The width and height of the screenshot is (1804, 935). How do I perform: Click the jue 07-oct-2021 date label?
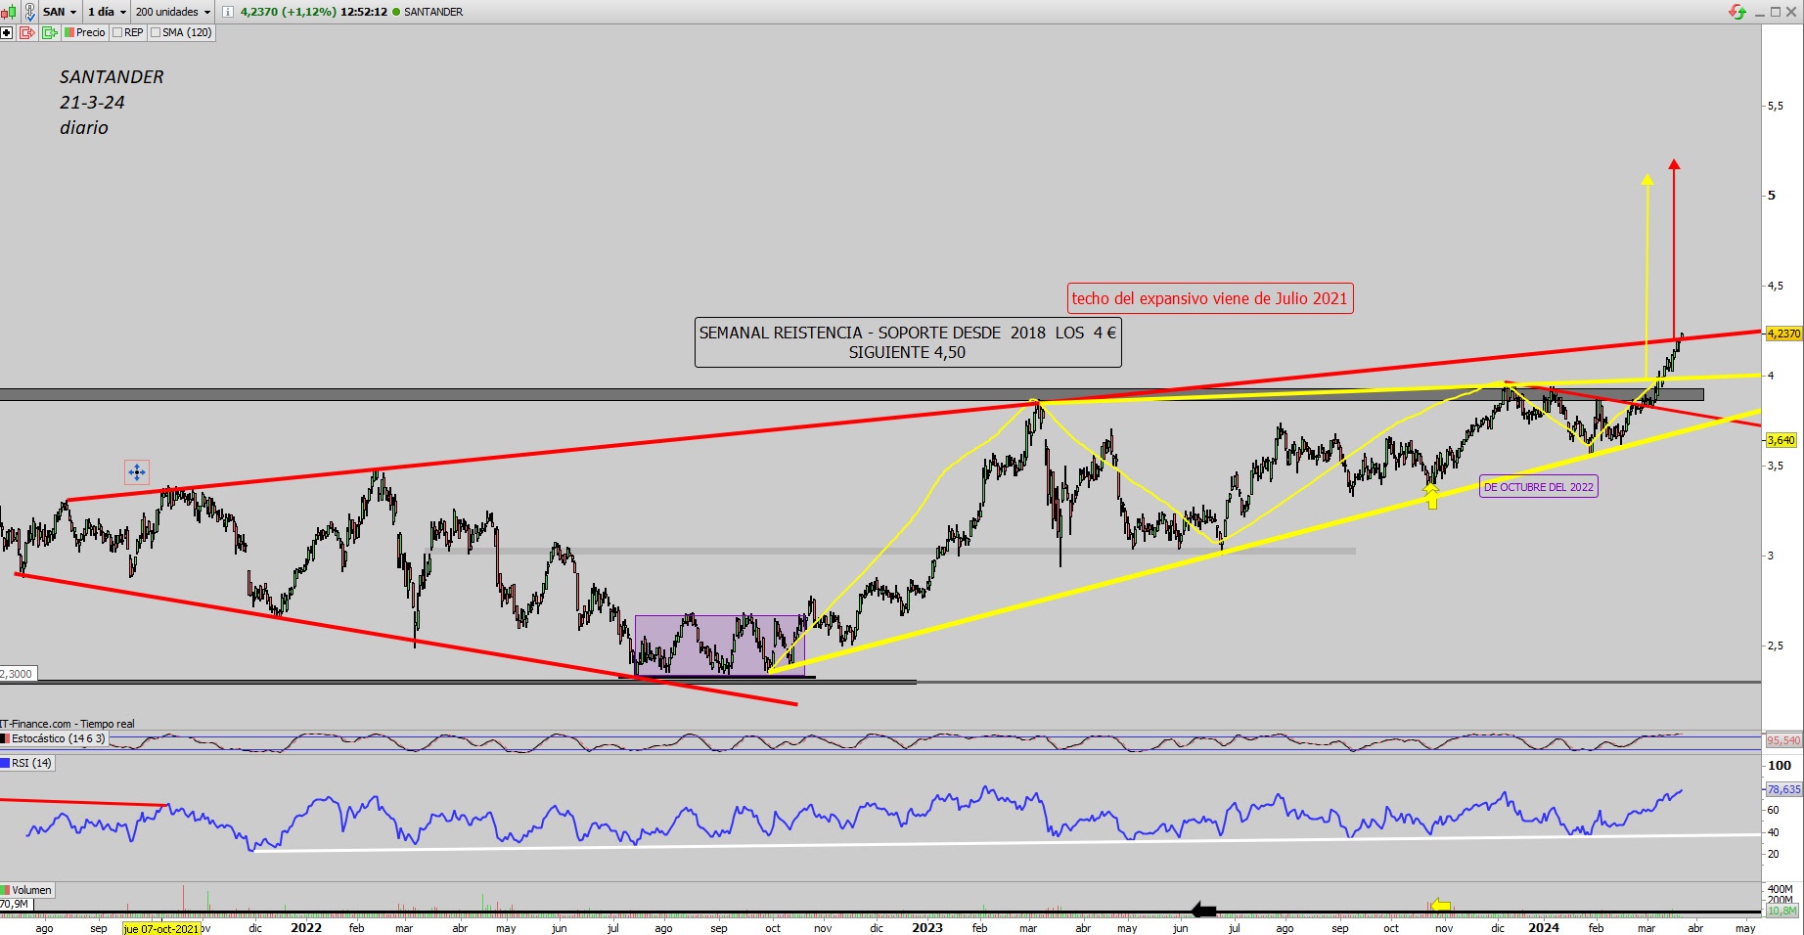click(161, 928)
